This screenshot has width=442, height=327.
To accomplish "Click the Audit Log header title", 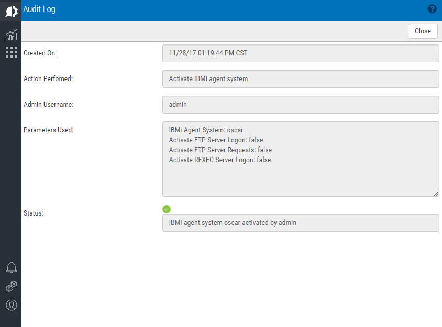I will click(39, 9).
